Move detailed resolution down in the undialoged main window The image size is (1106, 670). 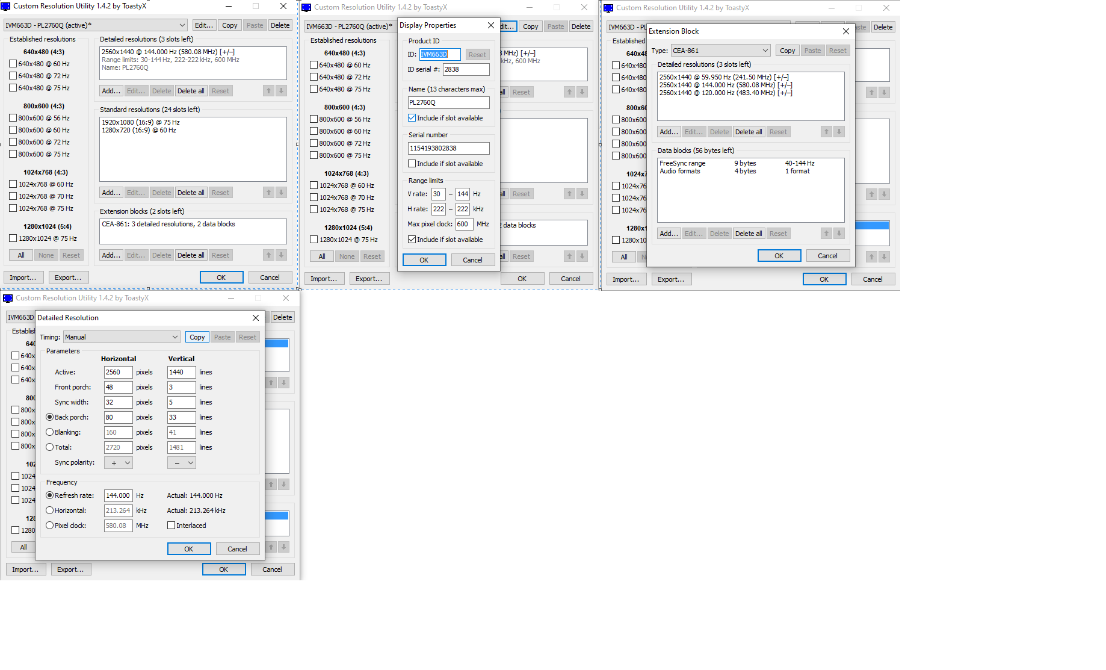281,91
